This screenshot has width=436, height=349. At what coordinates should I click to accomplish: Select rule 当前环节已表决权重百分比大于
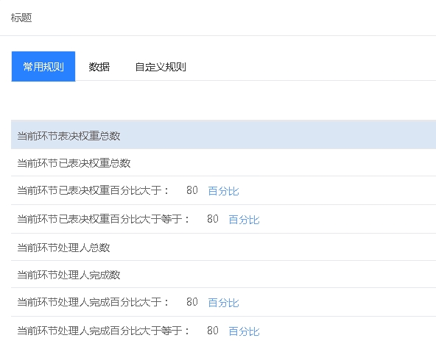224,190
